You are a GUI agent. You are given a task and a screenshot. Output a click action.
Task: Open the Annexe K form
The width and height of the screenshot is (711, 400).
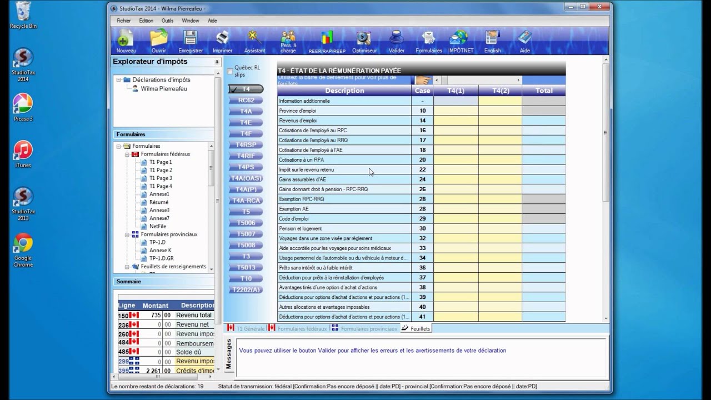coord(160,251)
